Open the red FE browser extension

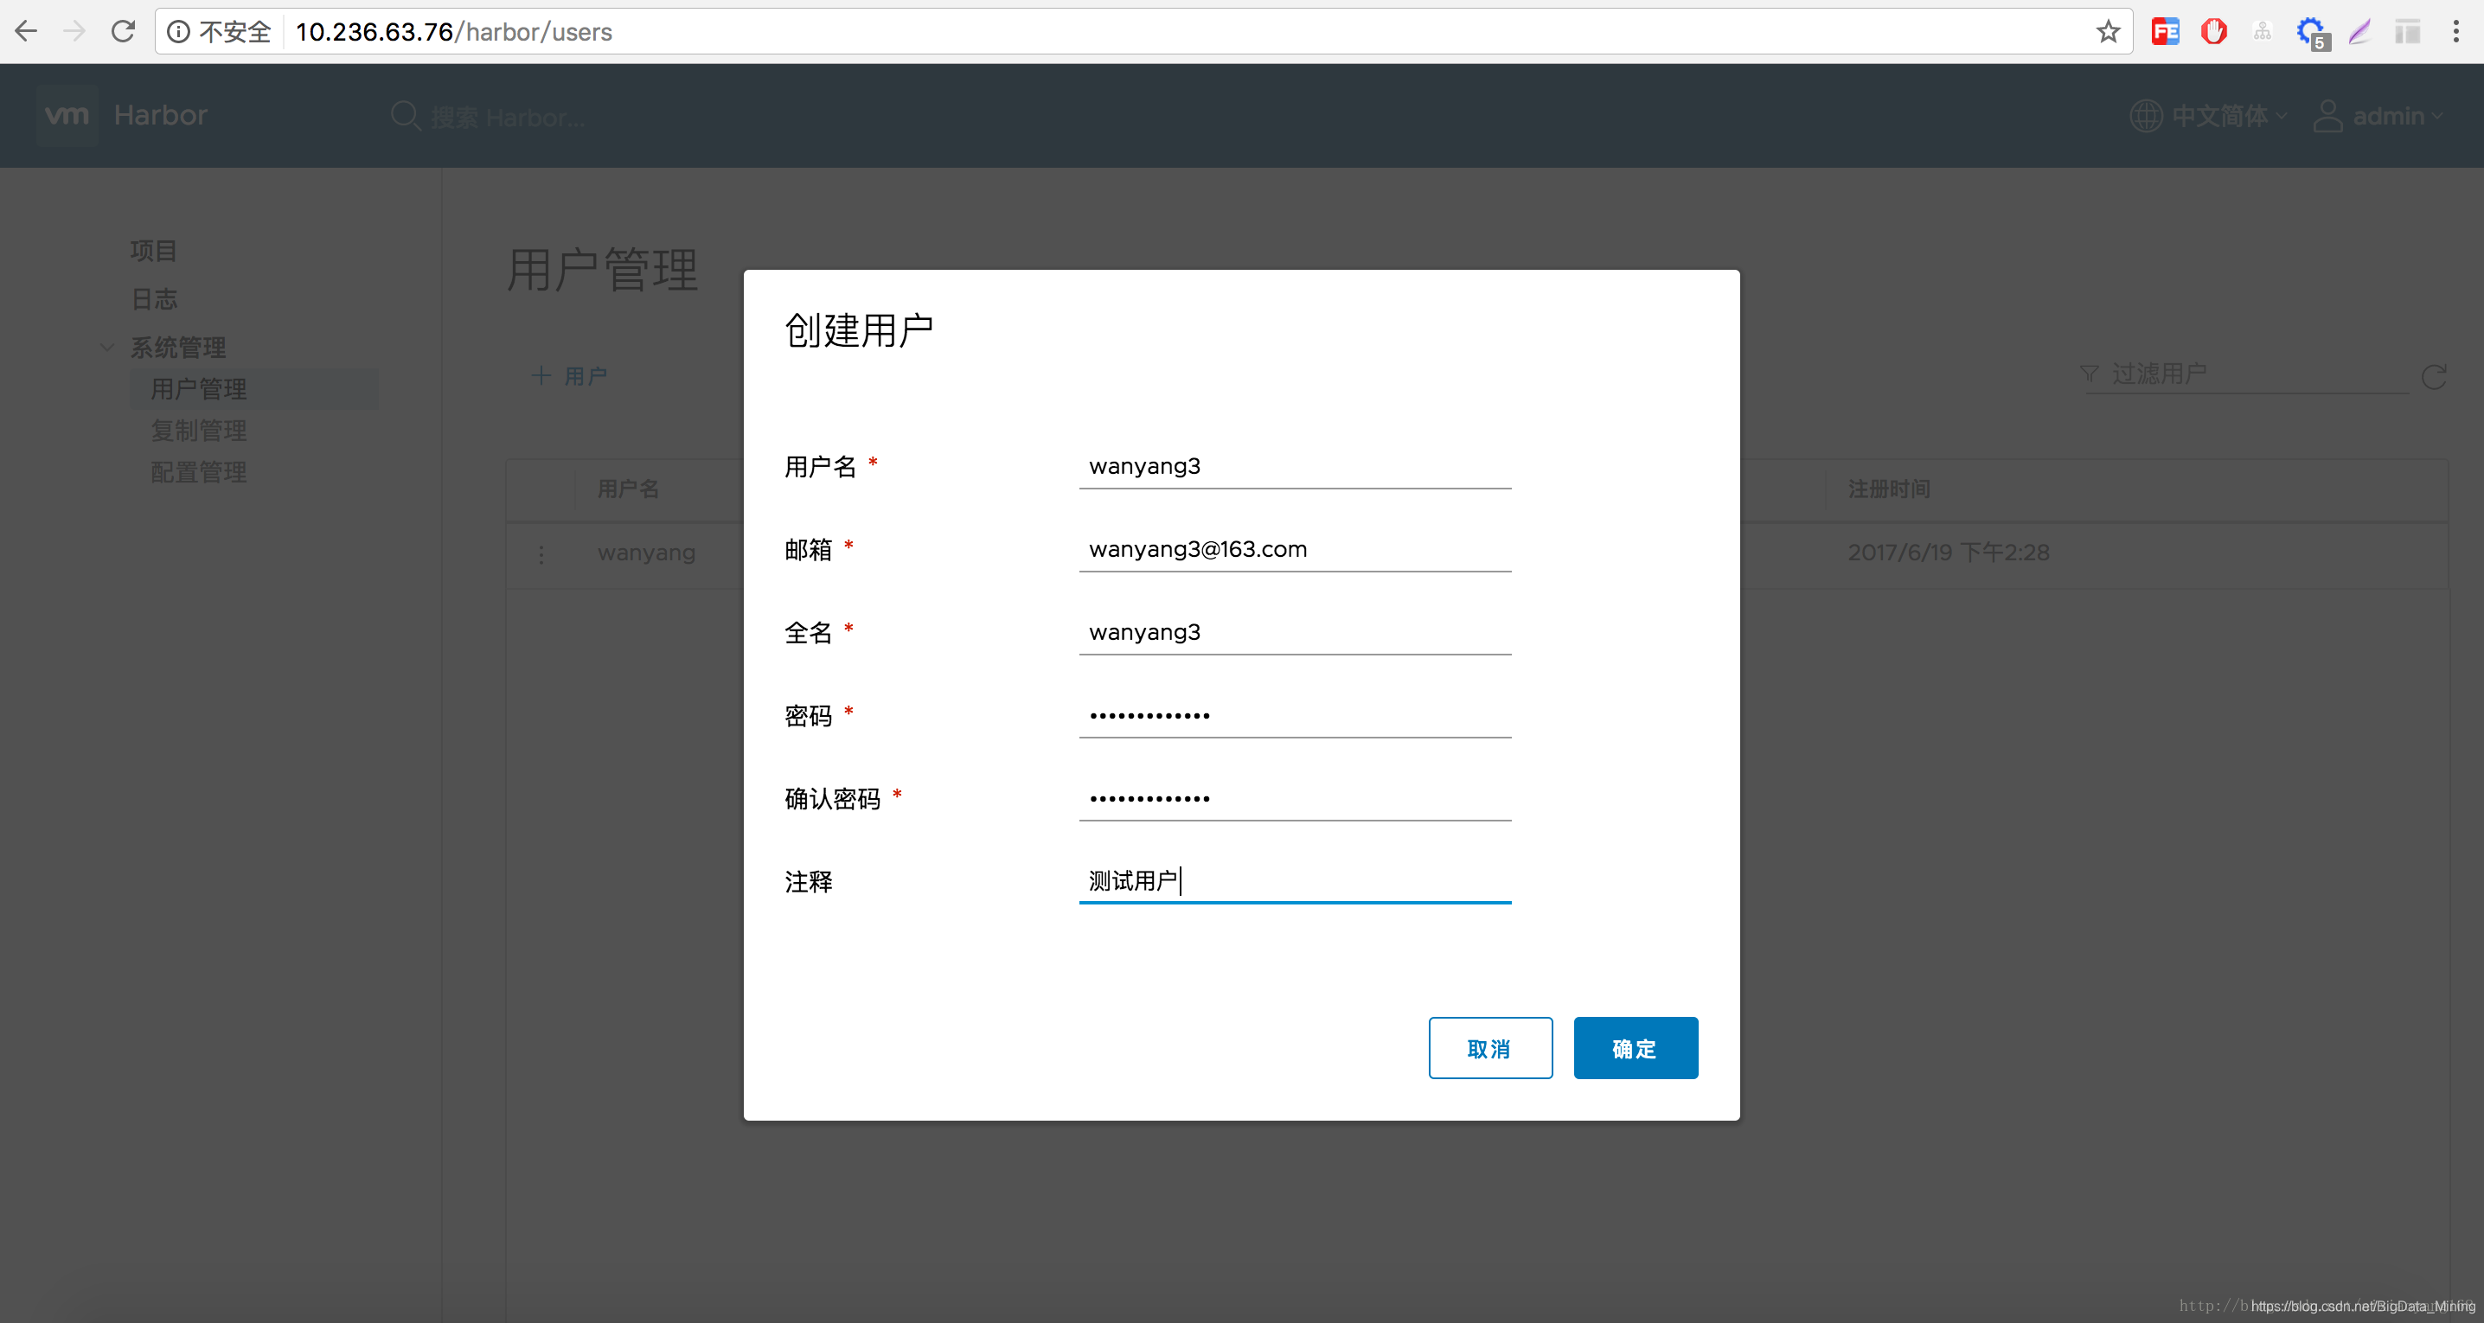[2165, 32]
